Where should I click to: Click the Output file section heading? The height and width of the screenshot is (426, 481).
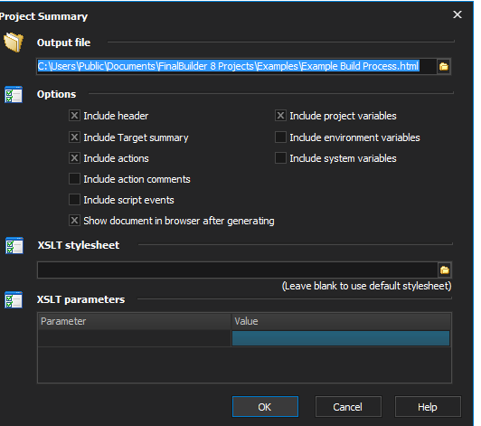(x=64, y=43)
